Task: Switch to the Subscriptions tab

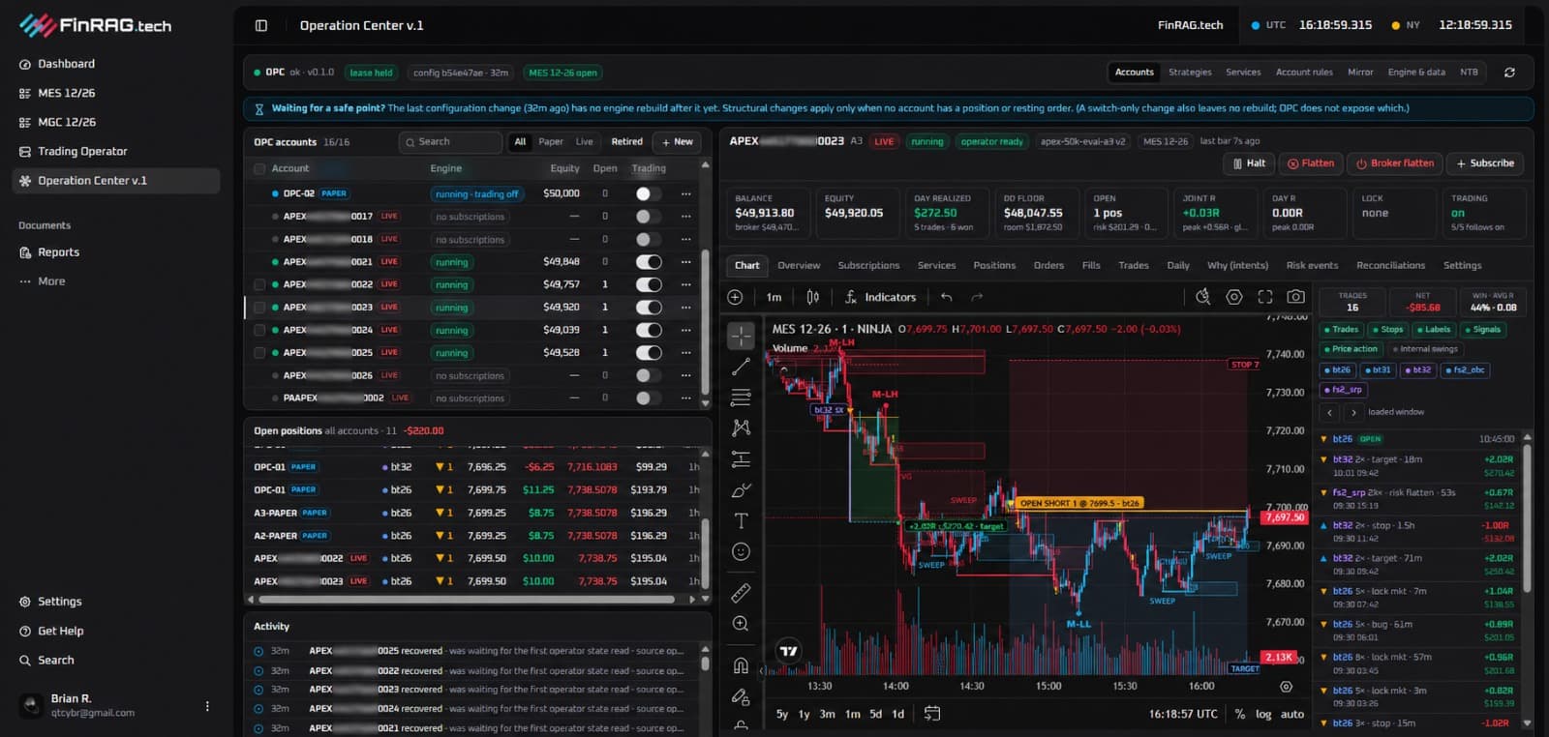Action: pyautogui.click(x=868, y=266)
